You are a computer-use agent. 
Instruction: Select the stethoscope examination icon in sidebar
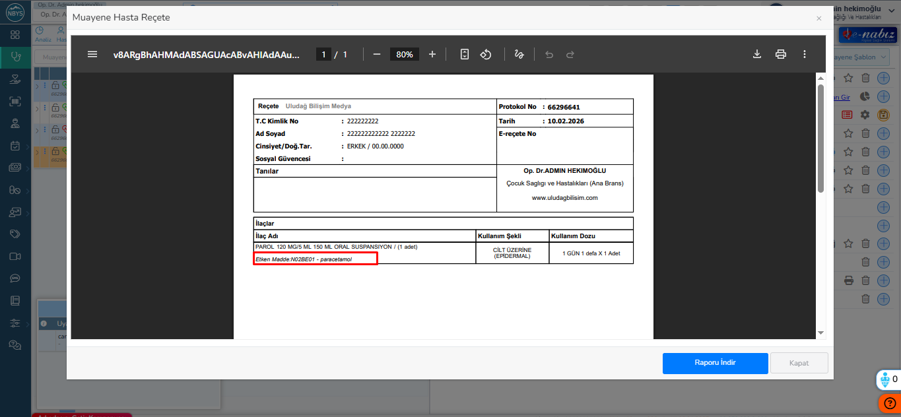[x=15, y=57]
